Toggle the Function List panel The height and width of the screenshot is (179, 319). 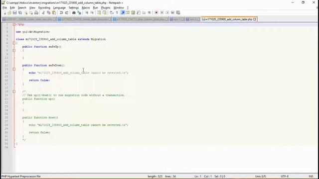click(139, 13)
